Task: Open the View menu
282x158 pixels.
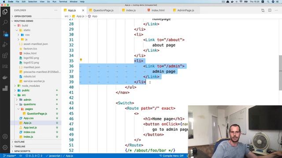Action: click(x=42, y=2)
